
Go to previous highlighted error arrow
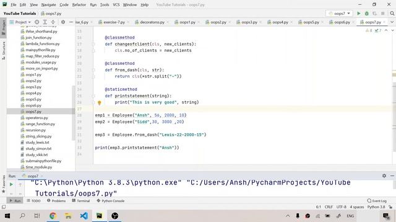point(386,30)
